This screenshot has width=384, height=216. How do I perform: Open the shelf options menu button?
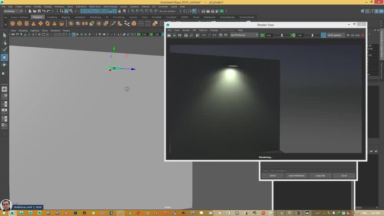coord(5,24)
